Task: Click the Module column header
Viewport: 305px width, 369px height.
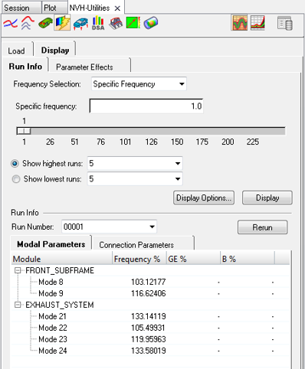Action: [61, 259]
